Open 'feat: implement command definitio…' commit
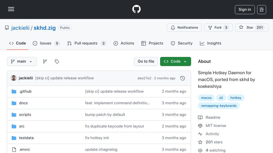Viewport: 273px width, 153px height. [117, 103]
